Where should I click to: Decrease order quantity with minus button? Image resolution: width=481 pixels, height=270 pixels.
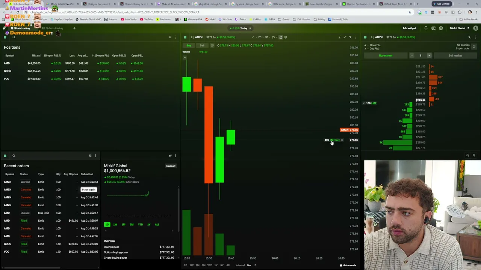pyautogui.click(x=412, y=55)
